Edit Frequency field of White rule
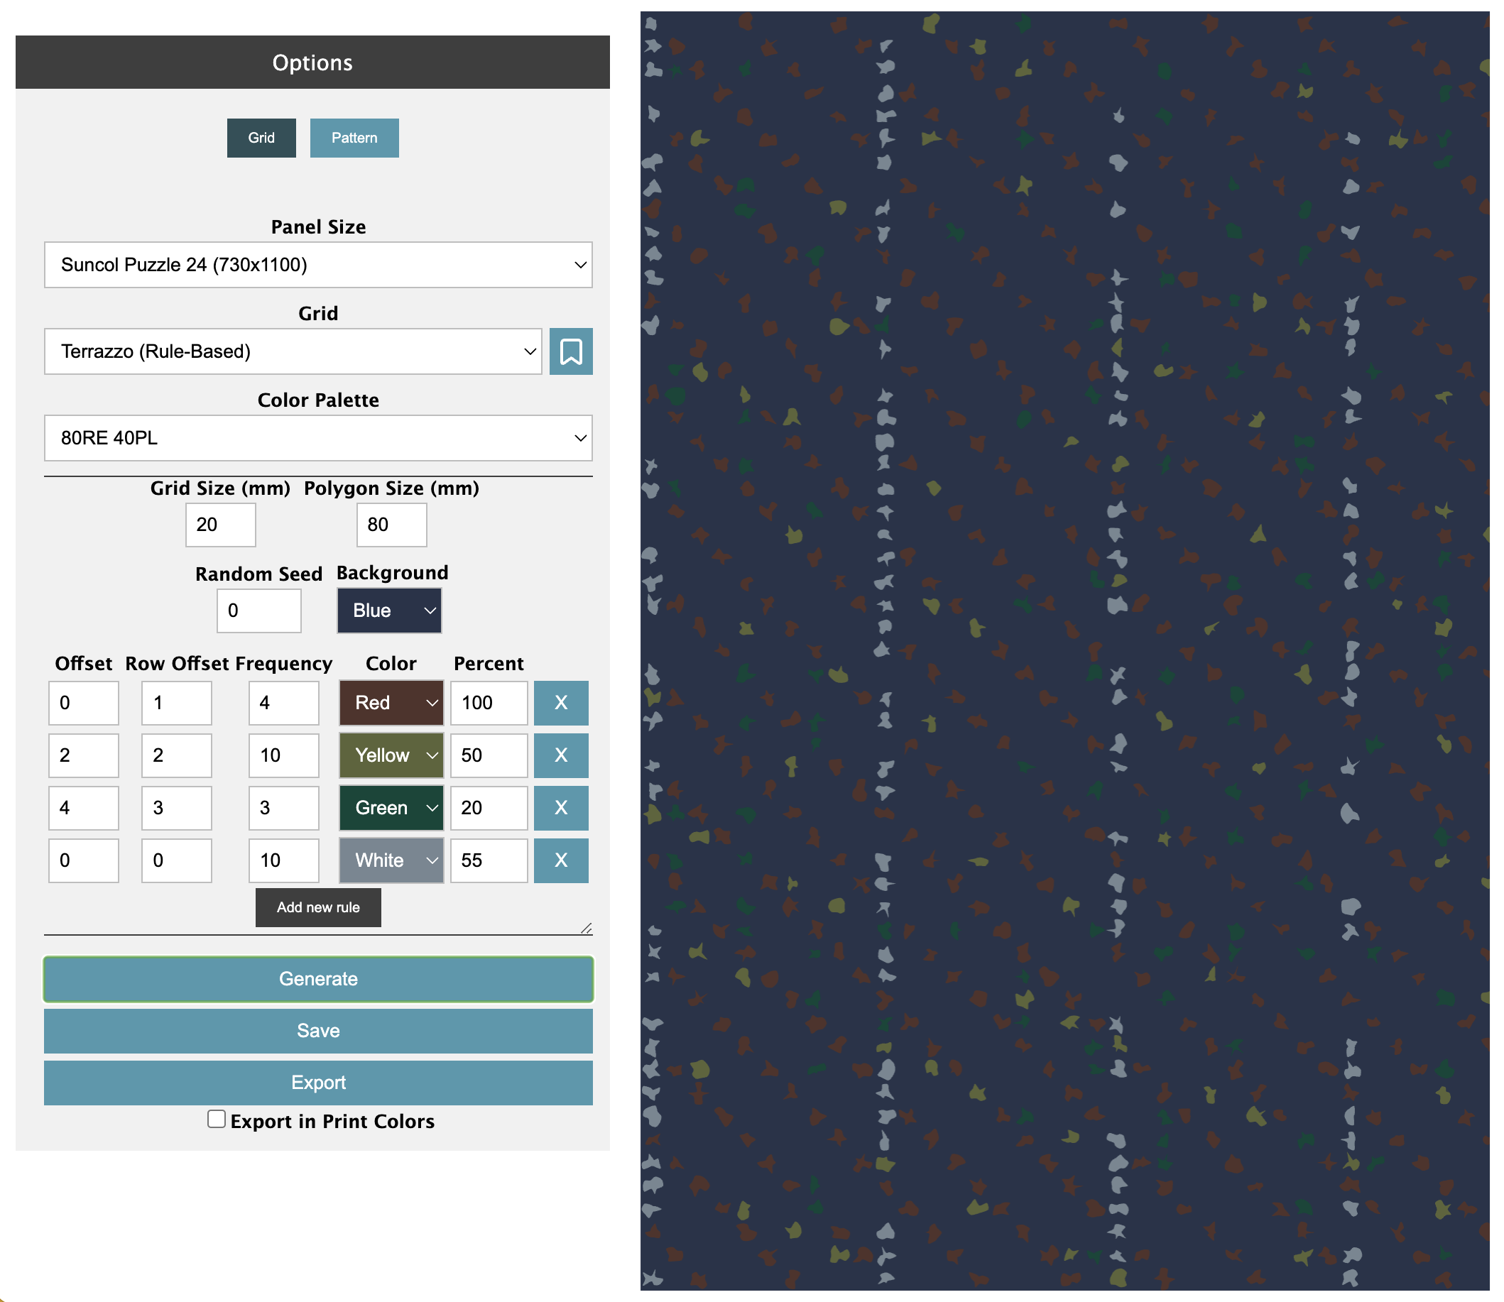The image size is (1504, 1302). (x=284, y=860)
